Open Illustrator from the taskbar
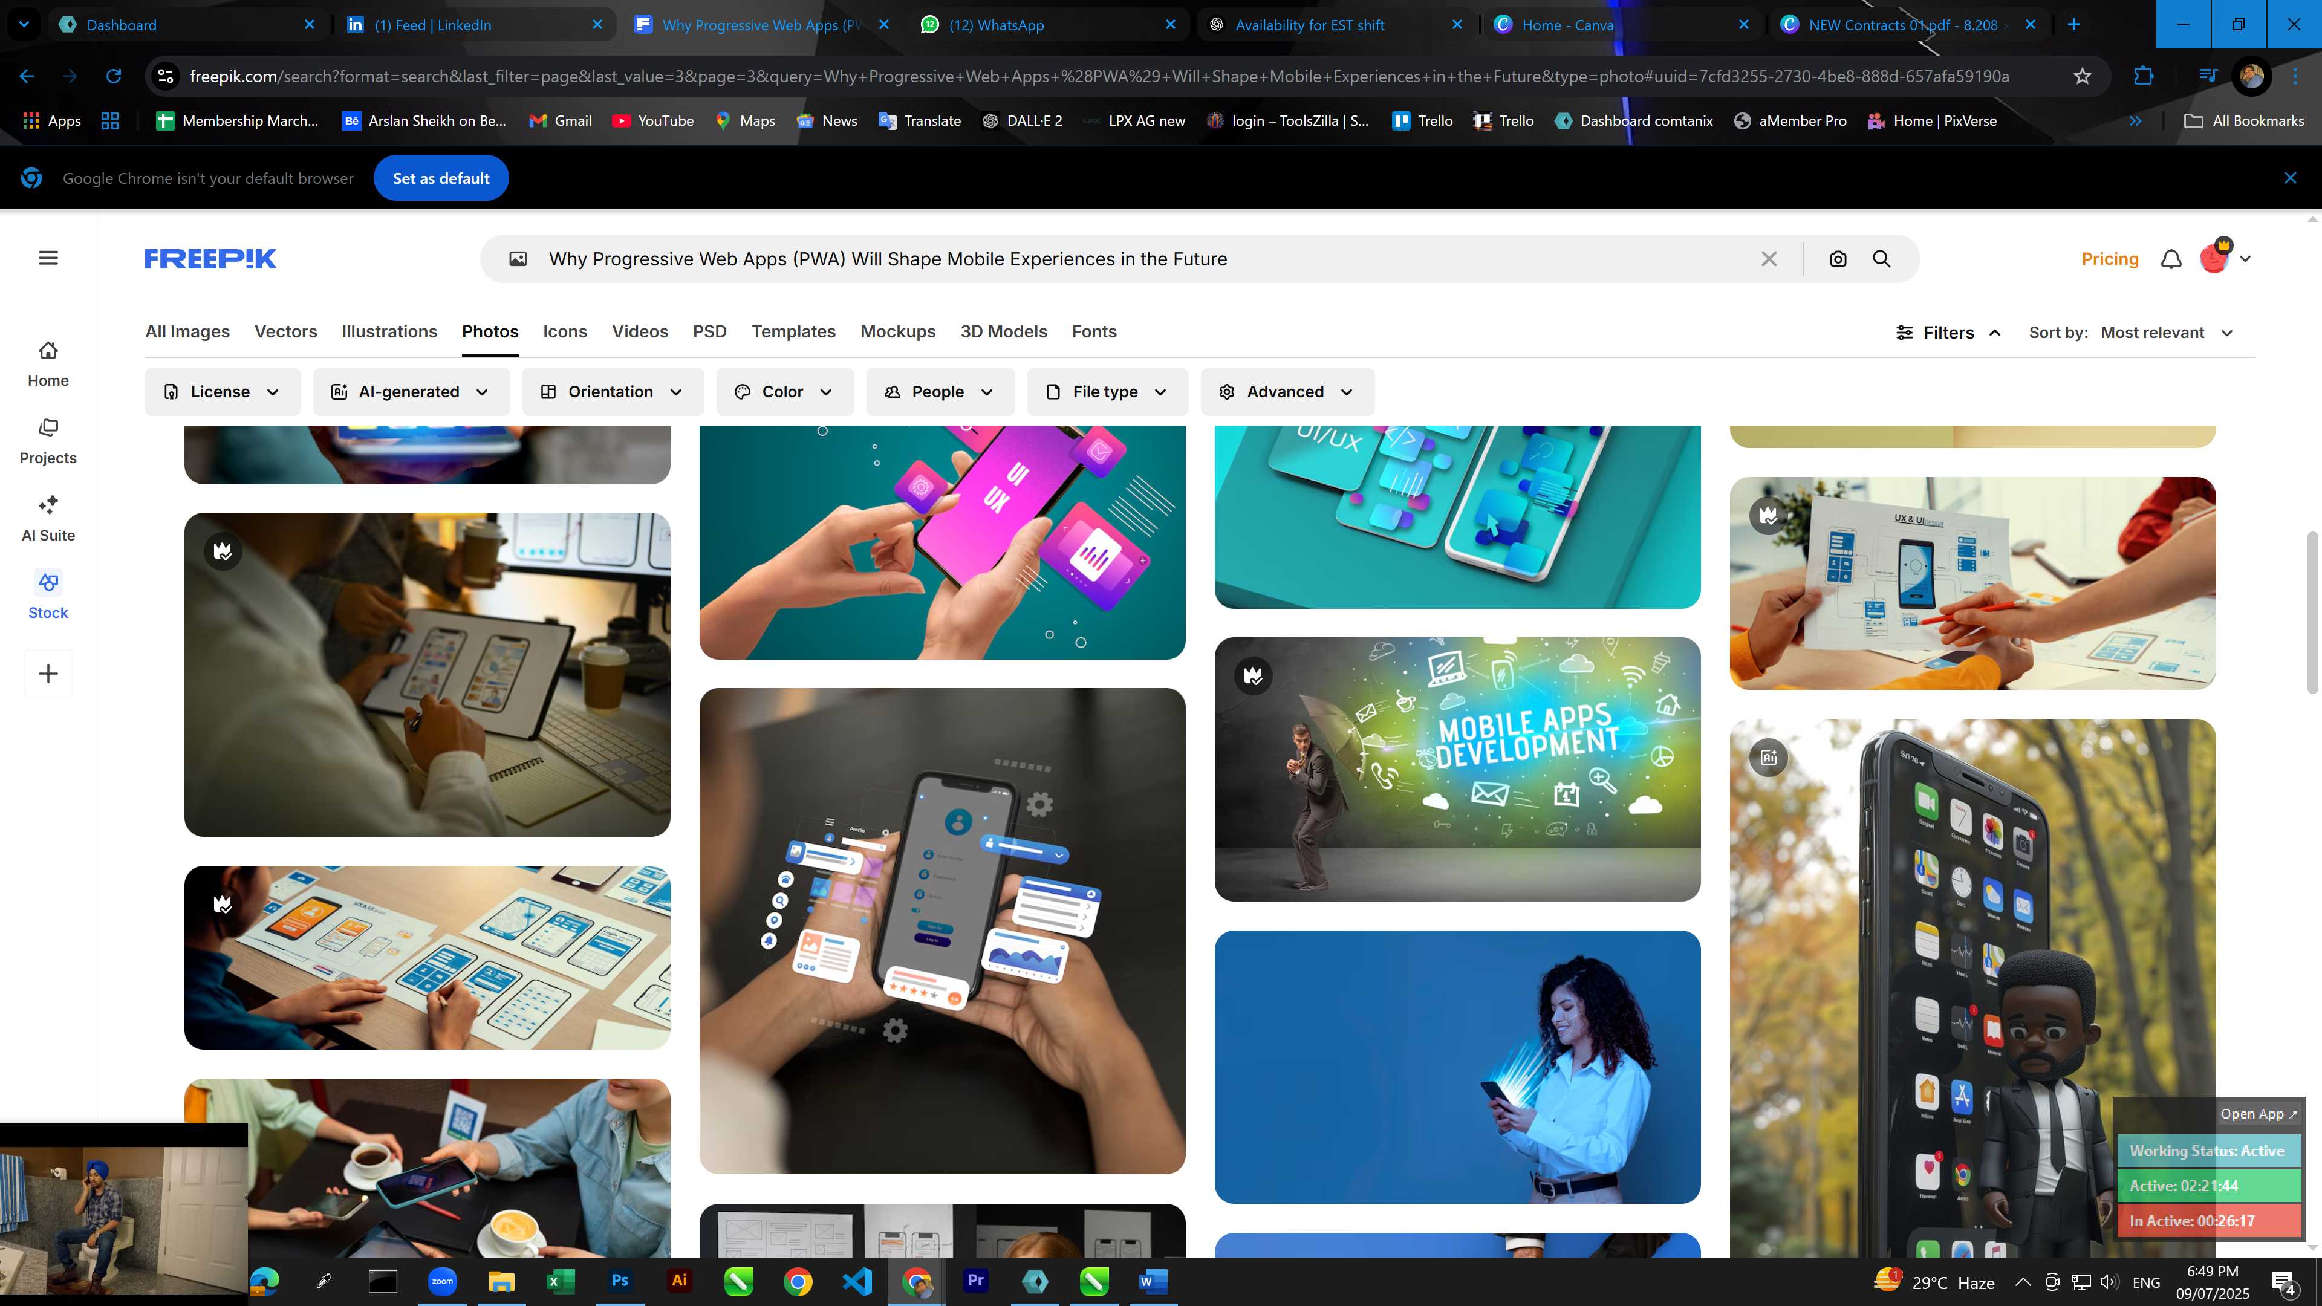This screenshot has width=2322, height=1306. point(680,1281)
